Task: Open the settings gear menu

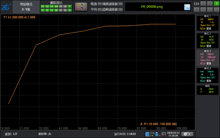Action: click(x=187, y=134)
